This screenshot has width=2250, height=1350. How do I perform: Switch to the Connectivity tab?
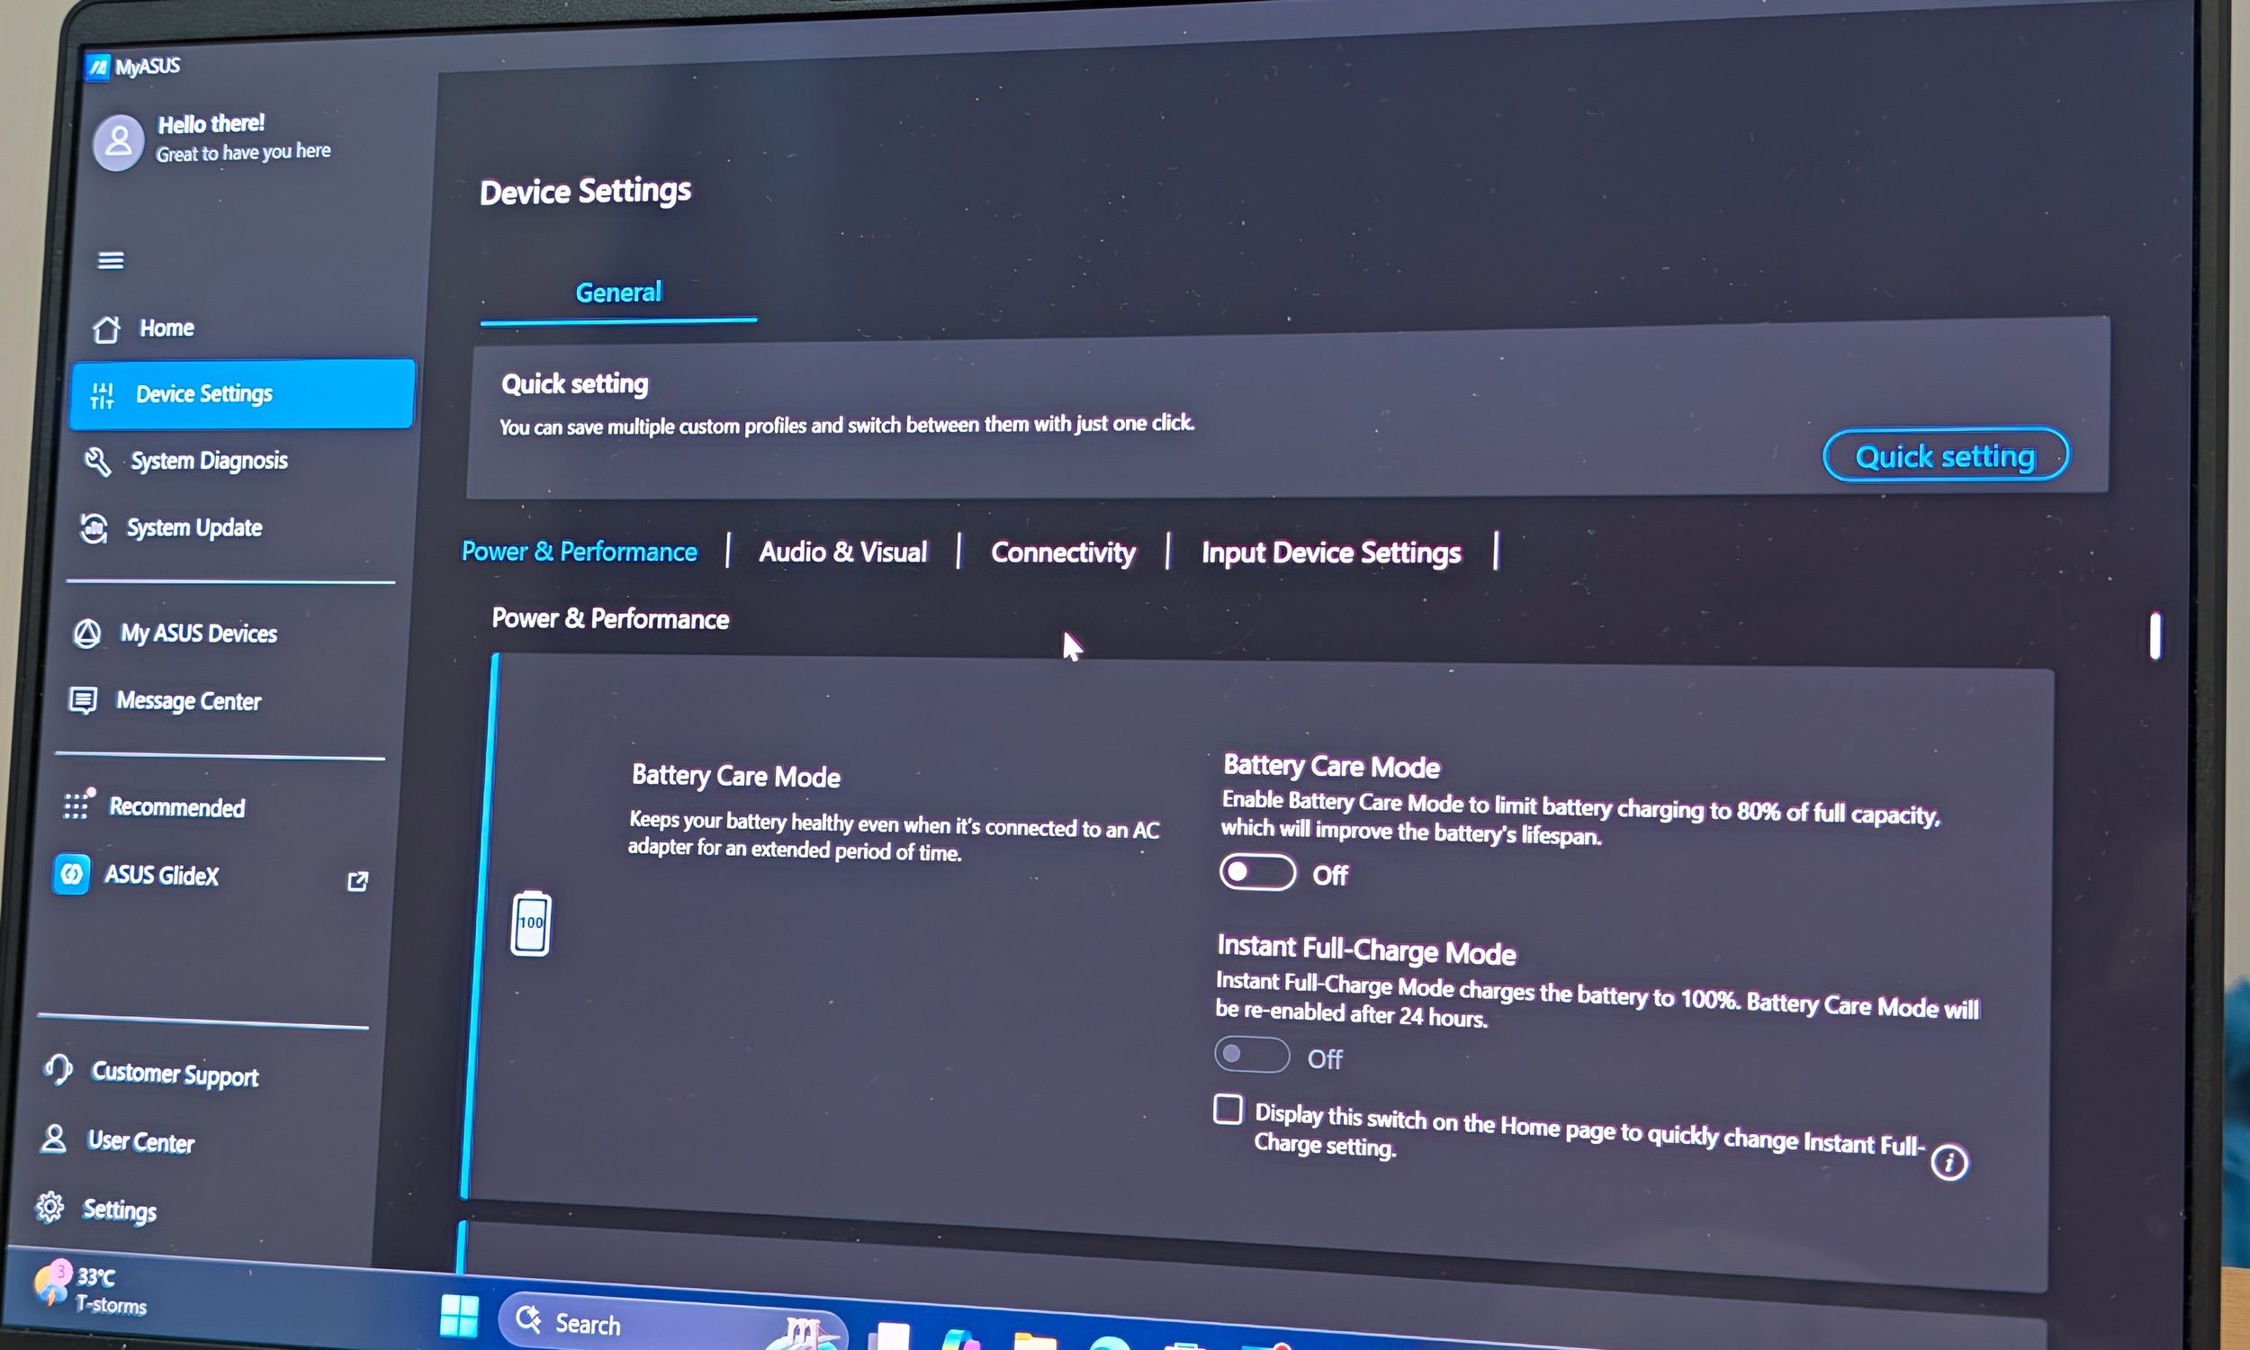point(1063,553)
